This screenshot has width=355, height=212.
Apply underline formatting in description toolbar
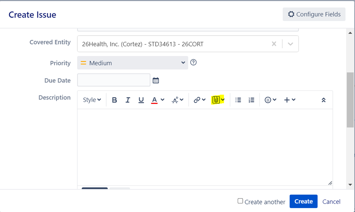pyautogui.click(x=141, y=100)
